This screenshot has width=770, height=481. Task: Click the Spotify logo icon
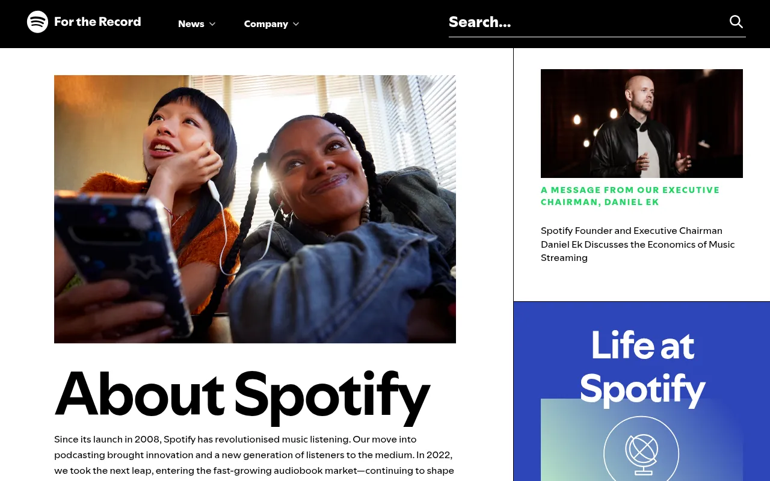click(x=37, y=22)
